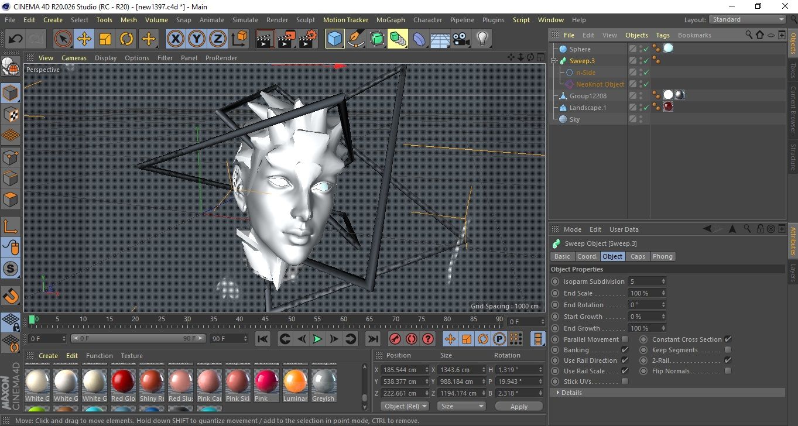Click the Record Active Objects keyframe button
The width and height of the screenshot is (798, 426).
click(395, 339)
